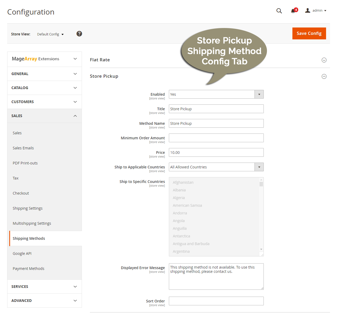Expand the Flat Rate section chevron
The image size is (338, 313).
pos(324,60)
